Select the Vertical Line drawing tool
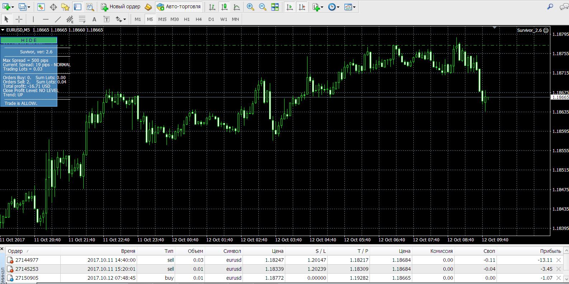569x284 pixels. click(33, 19)
